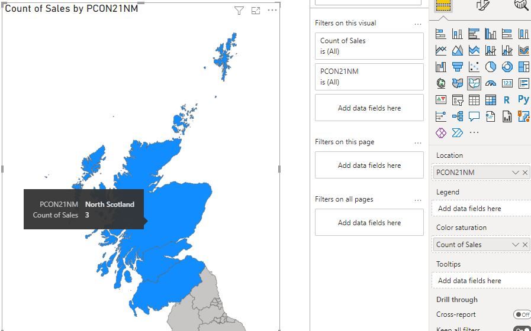The image size is (531, 331).
Task: Switch to the Analytics pane tab
Action: coord(521,5)
